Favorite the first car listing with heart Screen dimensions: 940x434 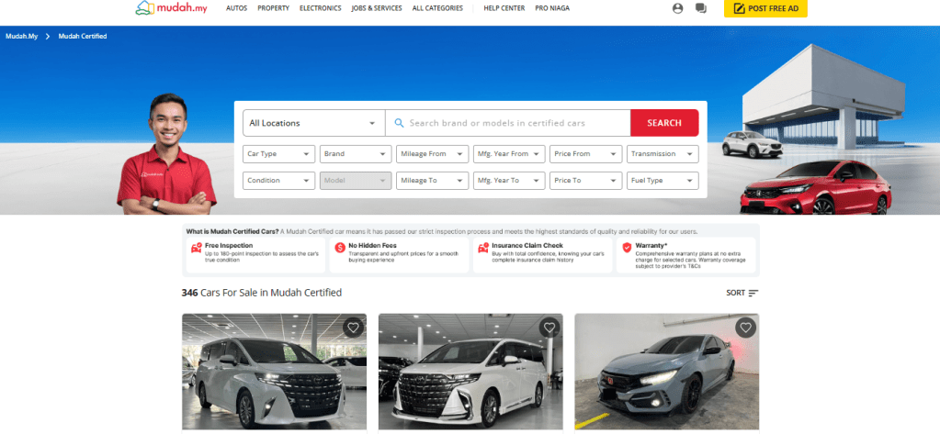tap(353, 328)
